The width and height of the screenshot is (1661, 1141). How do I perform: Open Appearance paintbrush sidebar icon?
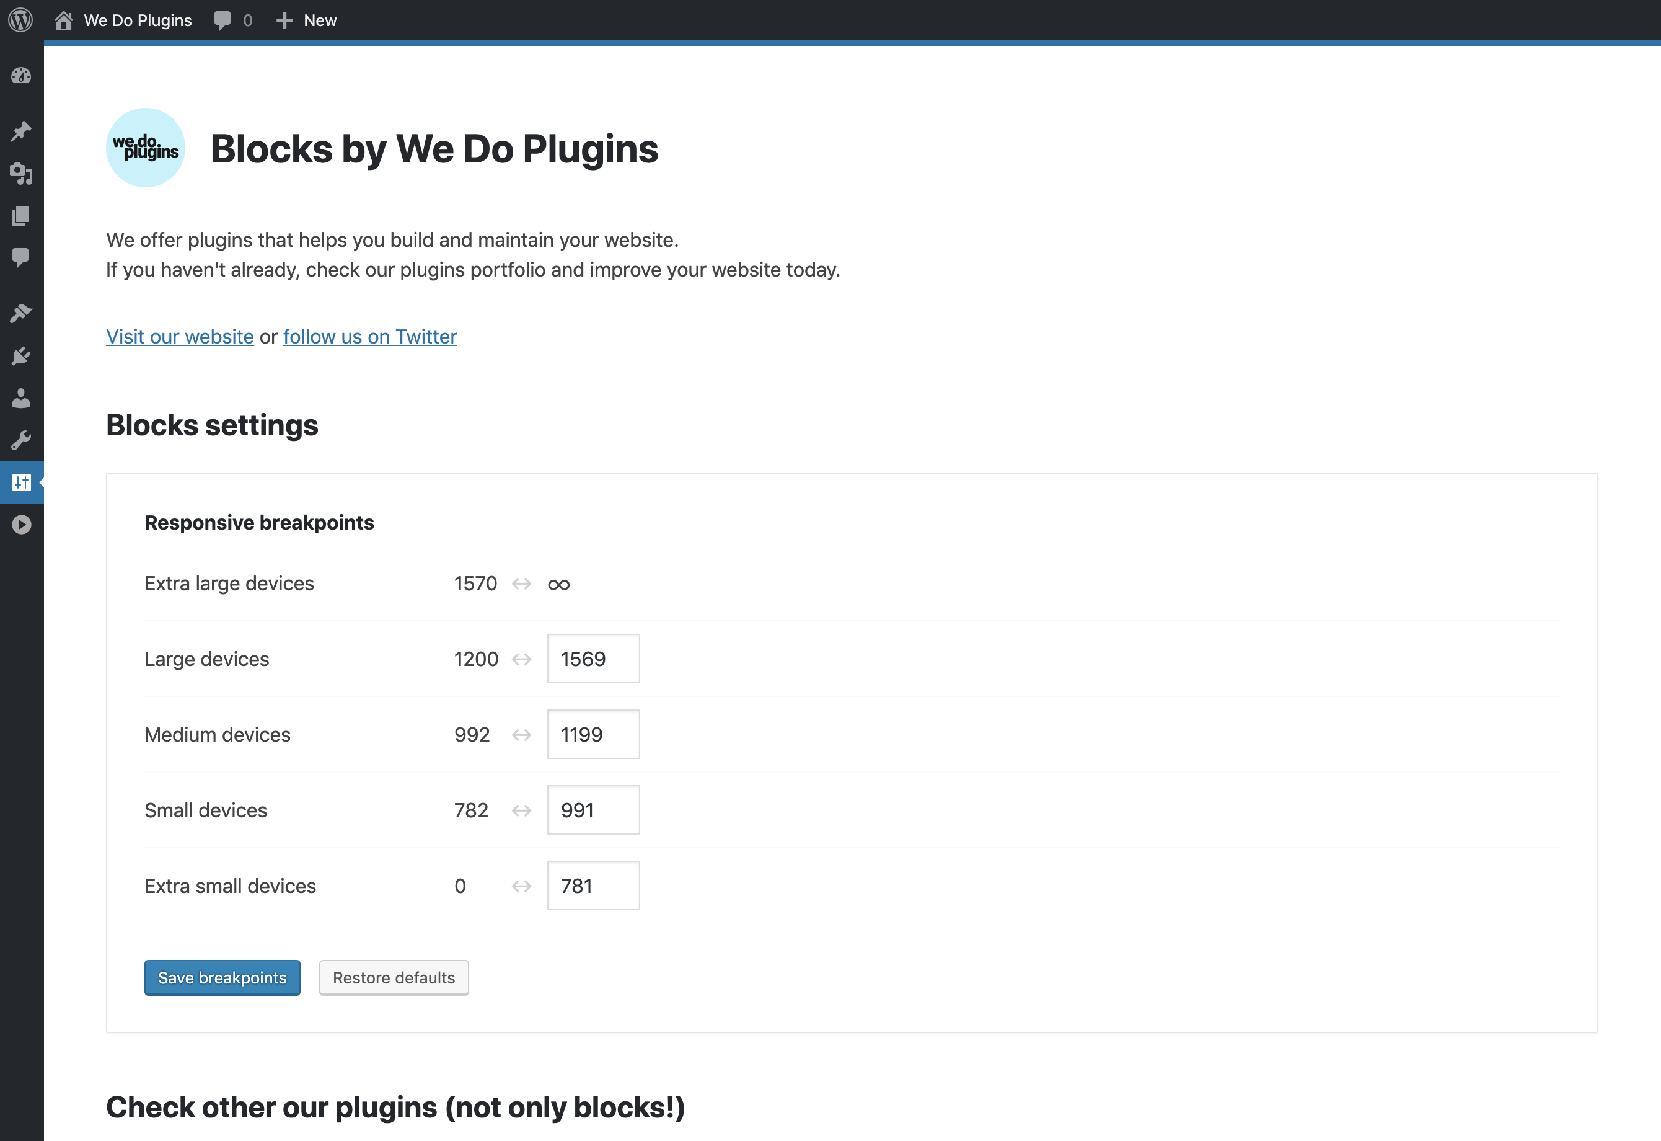22,313
